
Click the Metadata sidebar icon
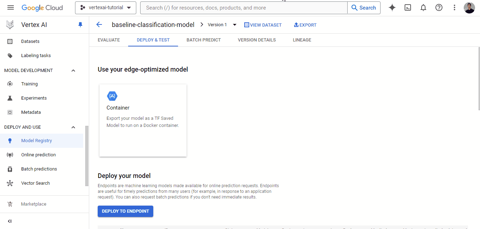coord(10,112)
